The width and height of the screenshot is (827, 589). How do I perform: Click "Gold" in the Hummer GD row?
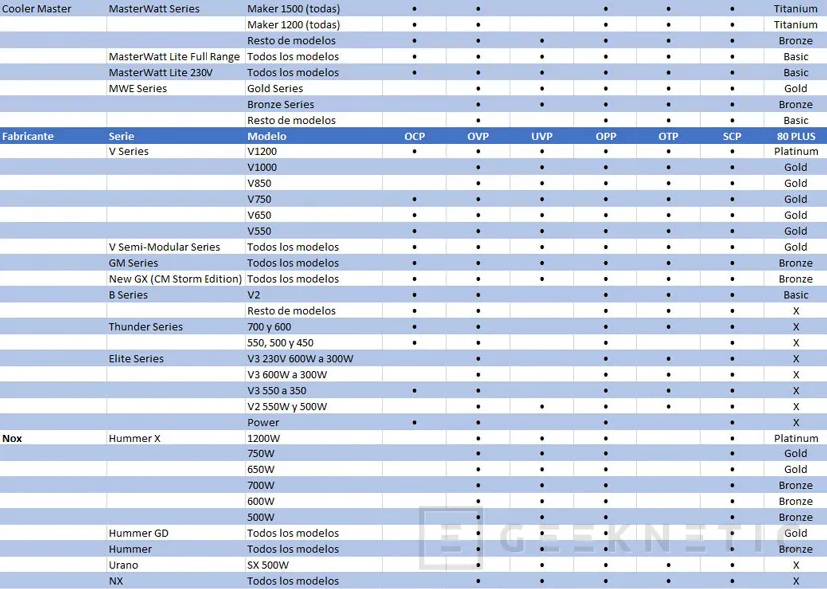pyautogui.click(x=796, y=533)
